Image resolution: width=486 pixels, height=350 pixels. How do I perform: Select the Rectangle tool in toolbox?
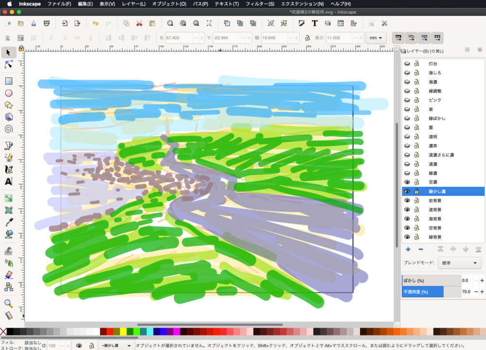(x=8, y=81)
